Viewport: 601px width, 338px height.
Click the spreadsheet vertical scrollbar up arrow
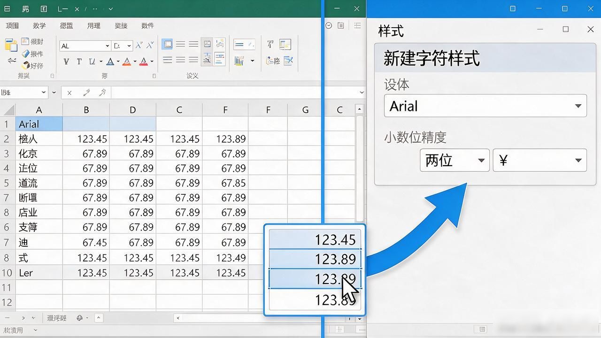click(360, 109)
